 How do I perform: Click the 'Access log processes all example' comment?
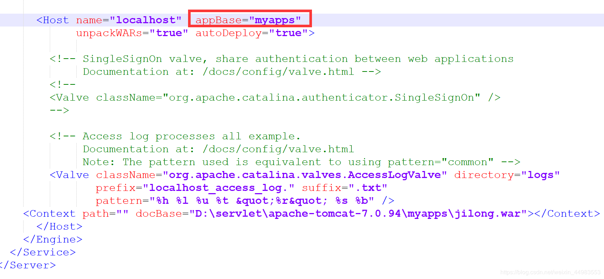[175, 136]
